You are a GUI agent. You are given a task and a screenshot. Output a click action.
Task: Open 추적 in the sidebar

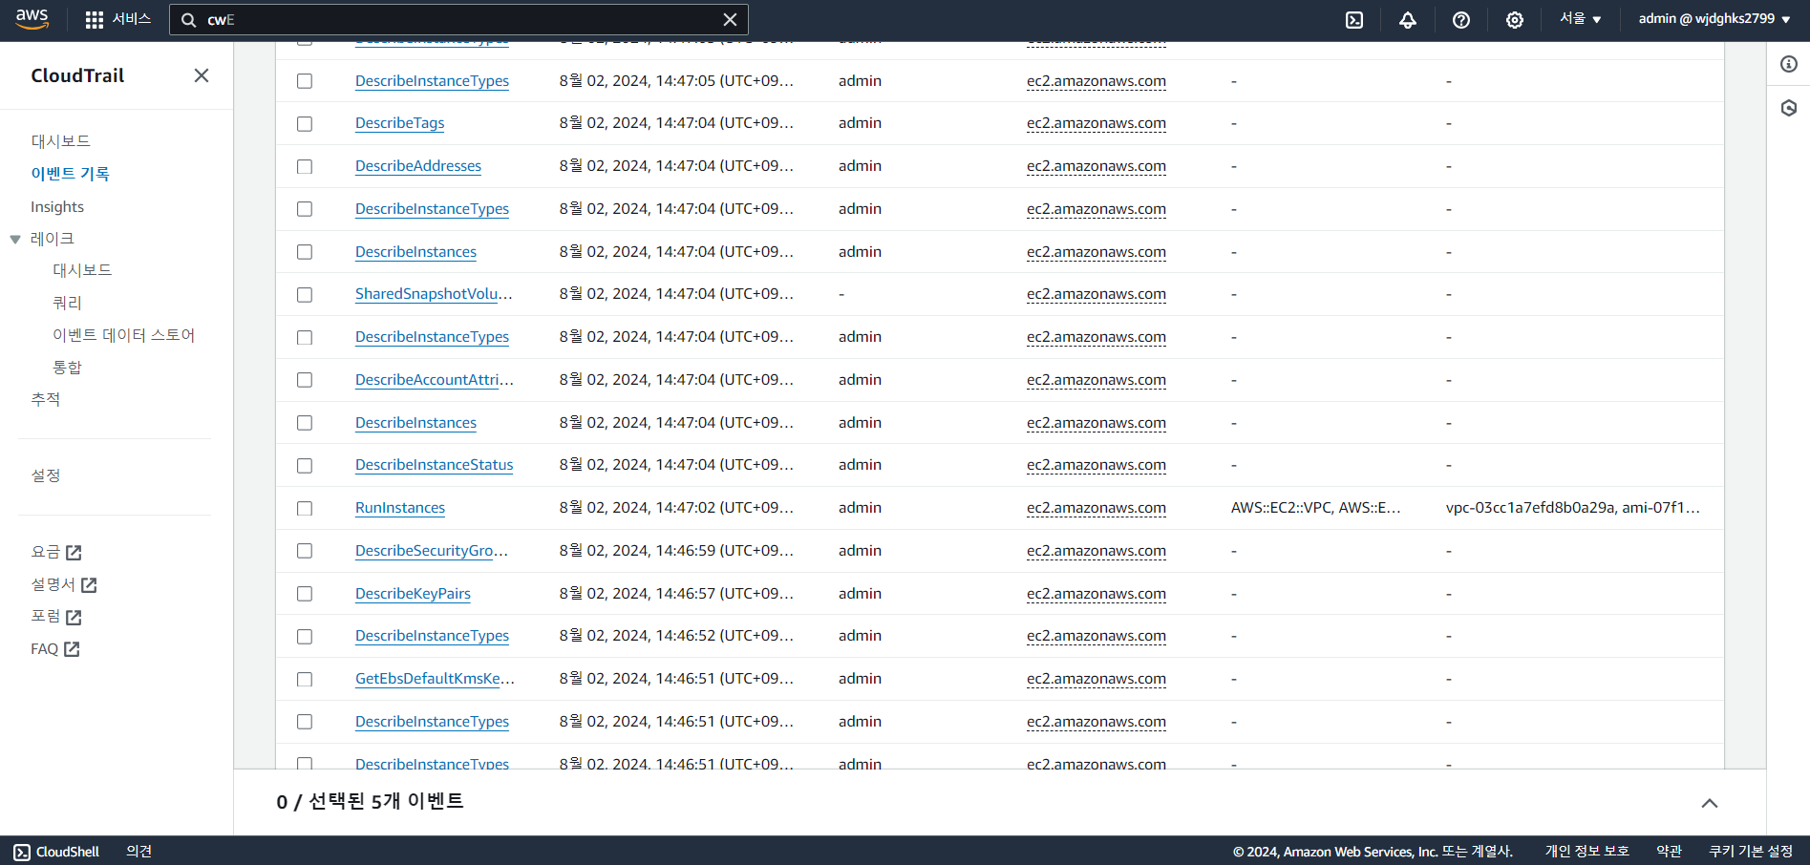tap(45, 399)
